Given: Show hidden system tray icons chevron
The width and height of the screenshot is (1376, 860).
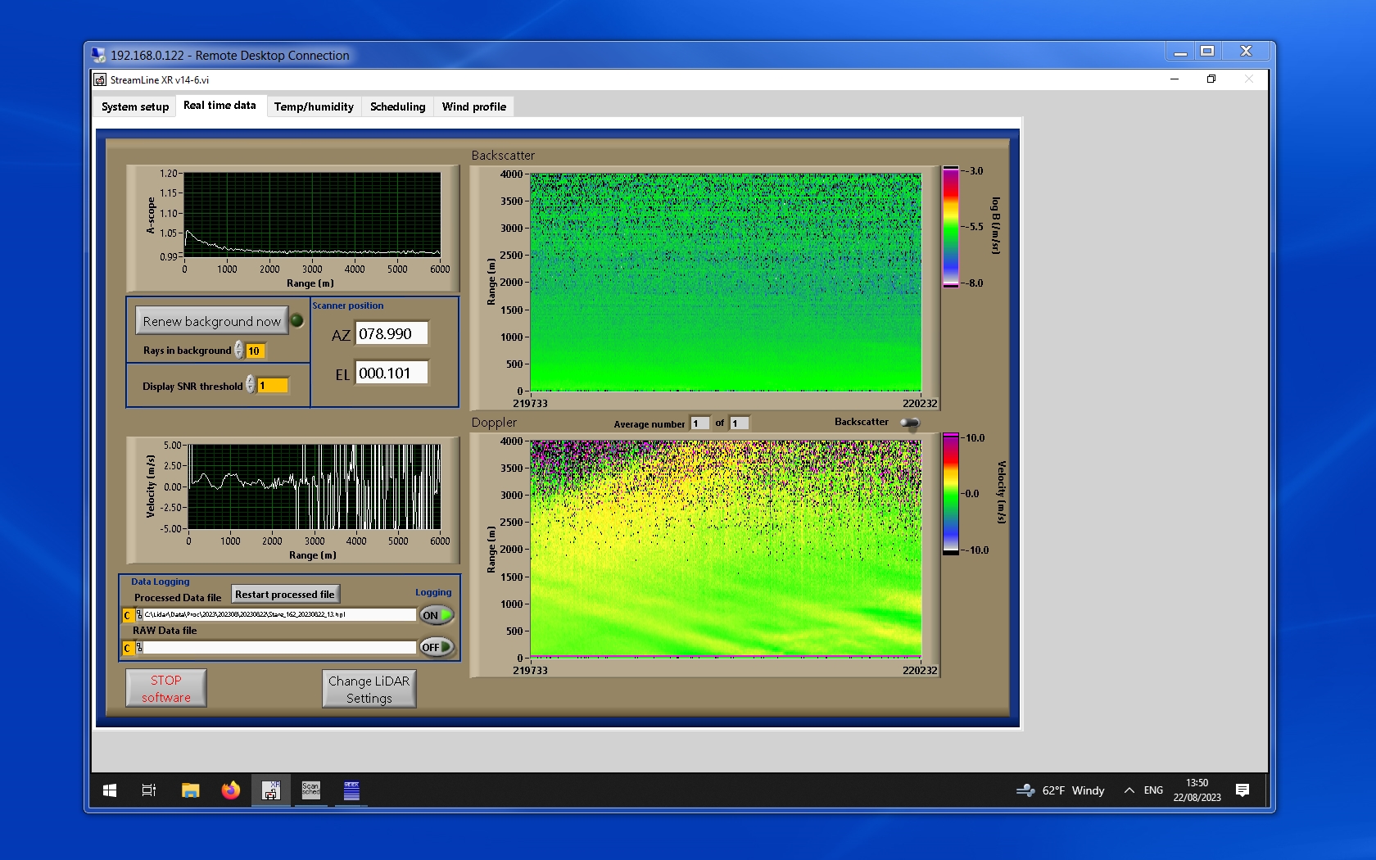Looking at the screenshot, I should [1129, 790].
